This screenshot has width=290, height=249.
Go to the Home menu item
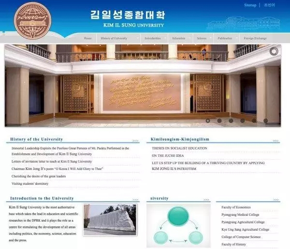click(x=87, y=38)
